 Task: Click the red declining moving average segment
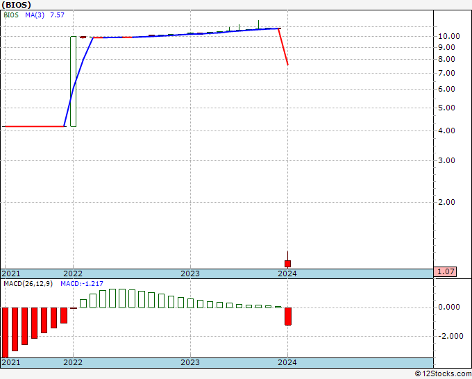pos(283,47)
